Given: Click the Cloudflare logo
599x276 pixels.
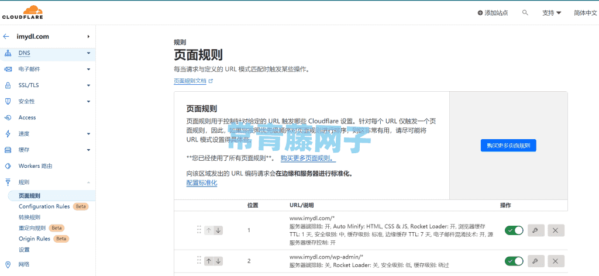Looking at the screenshot, I should (x=23, y=12).
